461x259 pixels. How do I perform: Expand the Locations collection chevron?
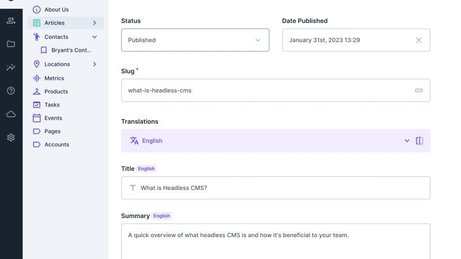(95, 64)
